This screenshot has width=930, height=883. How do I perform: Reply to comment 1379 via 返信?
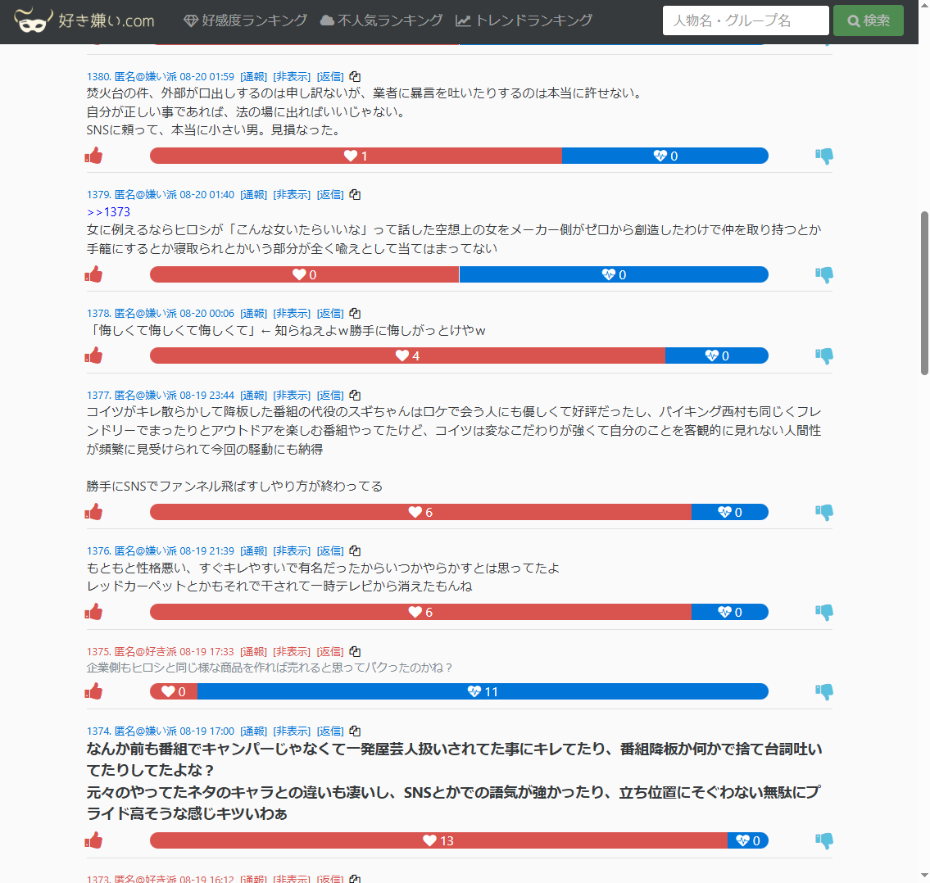coord(330,194)
